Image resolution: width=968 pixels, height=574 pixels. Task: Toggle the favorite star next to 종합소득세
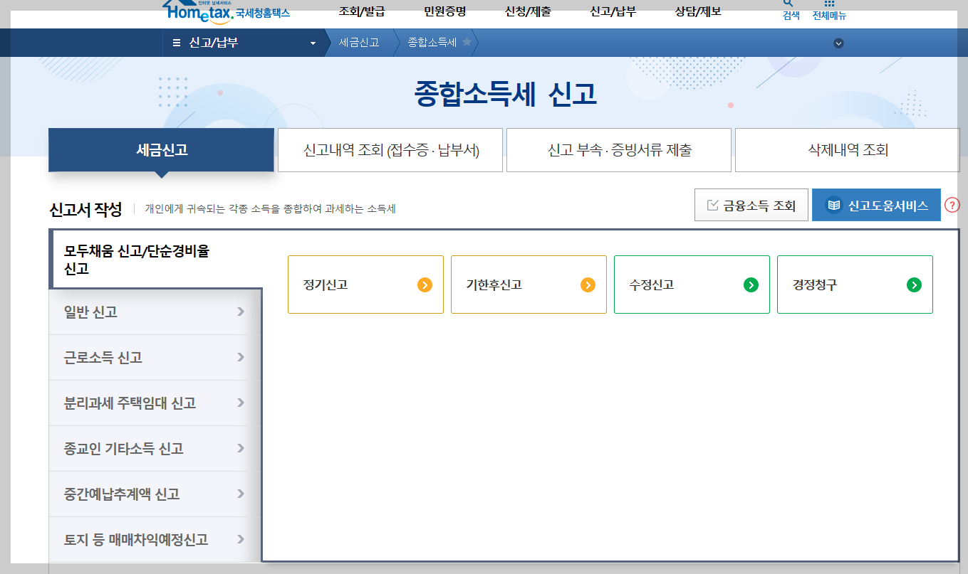pyautogui.click(x=467, y=42)
